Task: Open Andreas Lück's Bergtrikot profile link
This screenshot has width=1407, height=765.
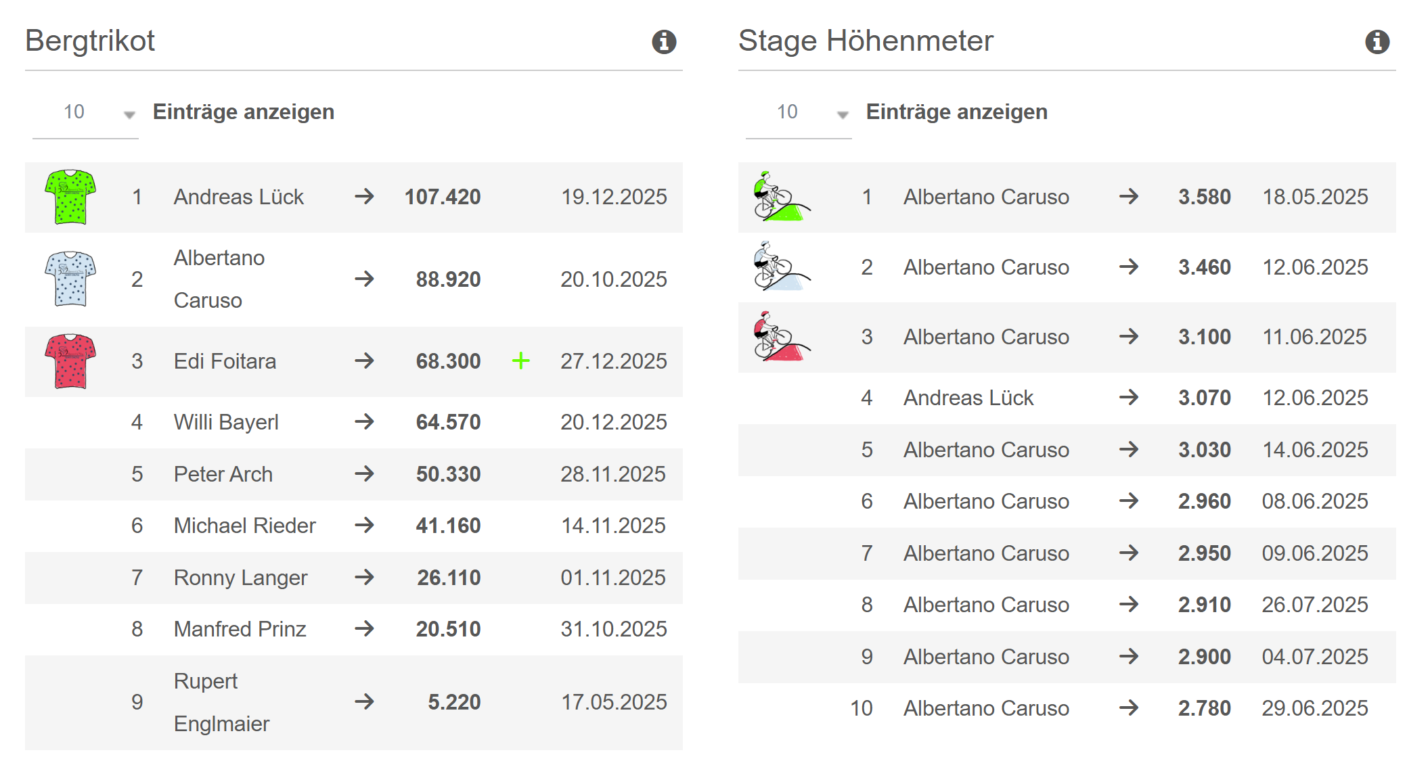Action: click(238, 197)
